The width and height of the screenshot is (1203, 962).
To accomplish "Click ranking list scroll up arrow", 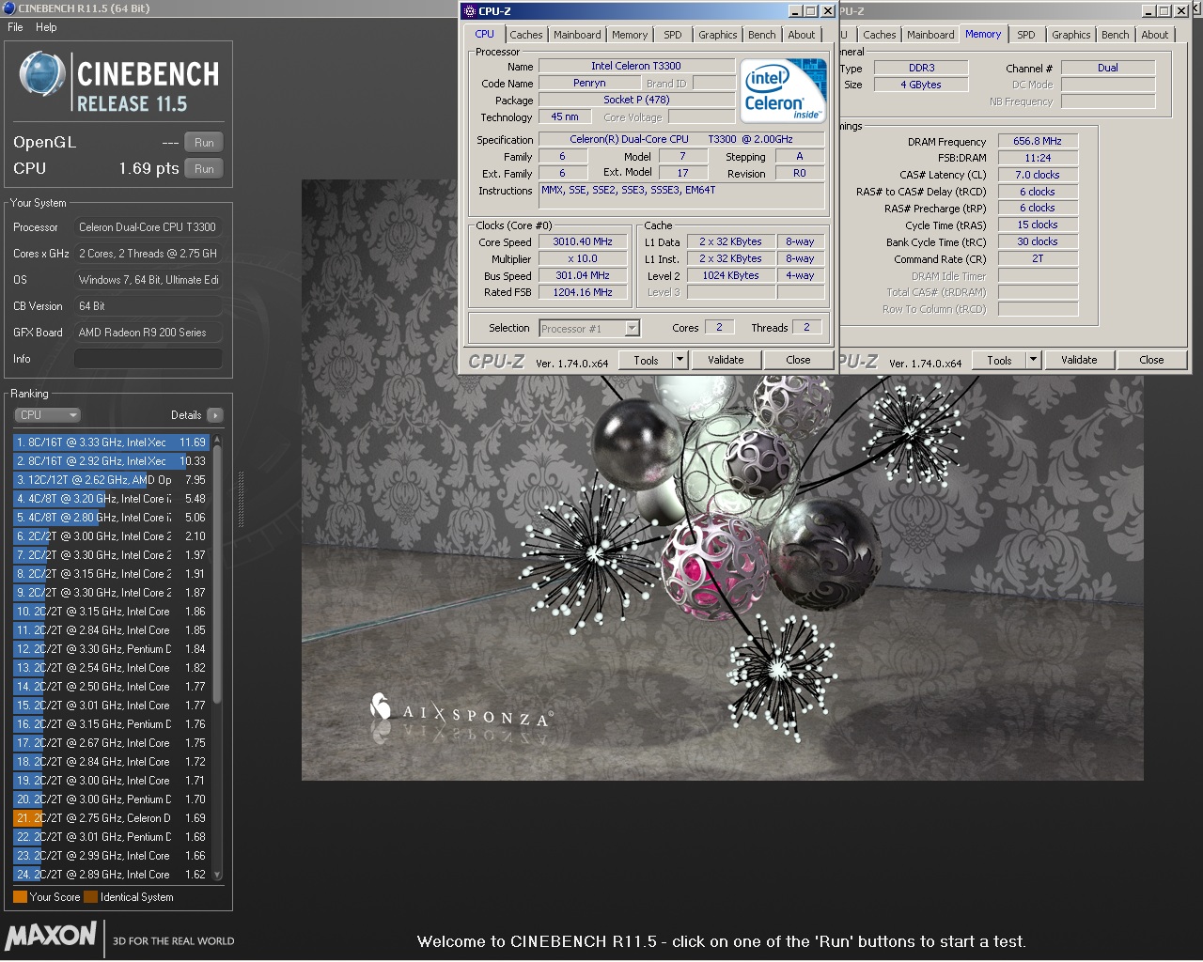I will (217, 439).
